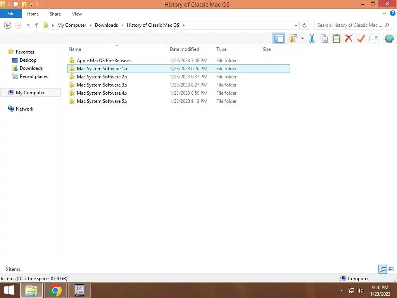Open Google Chrome from taskbar
Viewport: 397px width, 298px height.
pyautogui.click(x=55, y=290)
